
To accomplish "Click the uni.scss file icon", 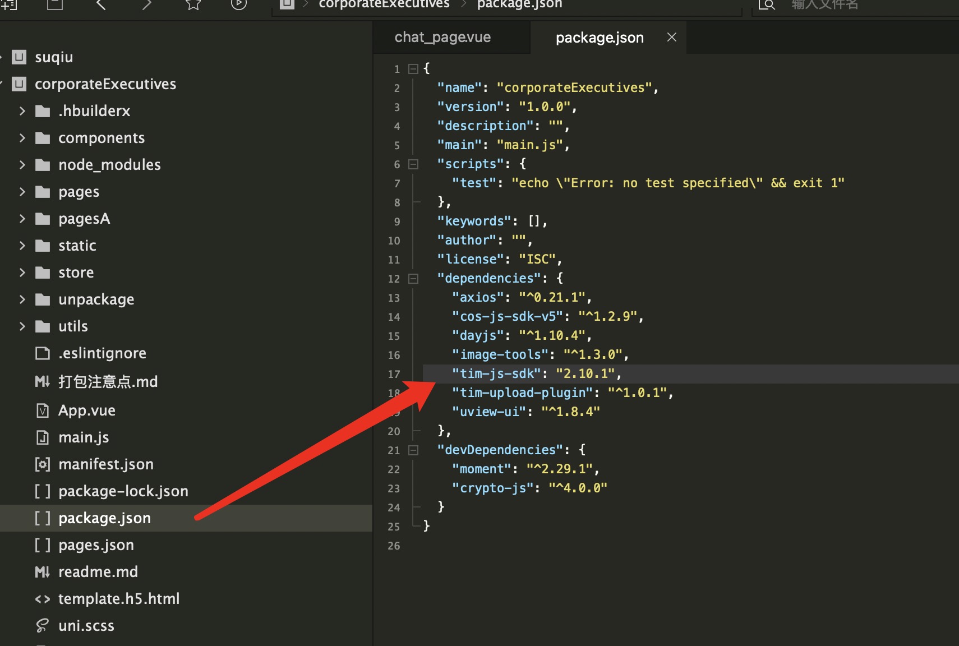I will point(43,626).
